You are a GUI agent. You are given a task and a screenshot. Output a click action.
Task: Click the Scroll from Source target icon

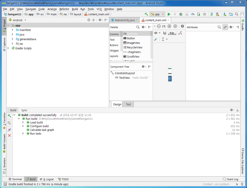click(89, 20)
